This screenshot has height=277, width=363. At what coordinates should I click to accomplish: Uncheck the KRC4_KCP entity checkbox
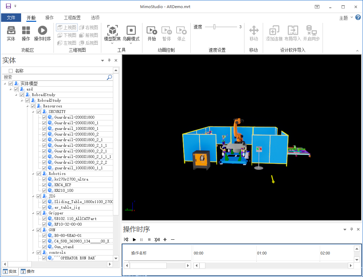[x=44, y=185]
